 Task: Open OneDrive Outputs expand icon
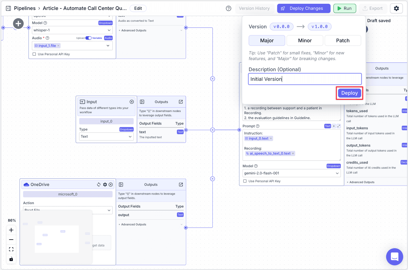(x=181, y=184)
